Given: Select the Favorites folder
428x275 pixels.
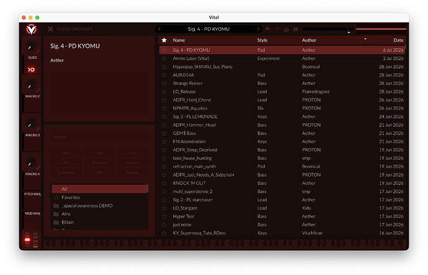Looking at the screenshot, I should (99, 198).
